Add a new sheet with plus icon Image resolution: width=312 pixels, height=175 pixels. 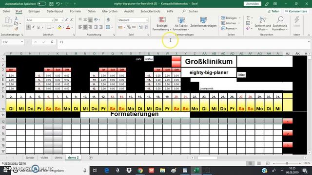coord(91,157)
